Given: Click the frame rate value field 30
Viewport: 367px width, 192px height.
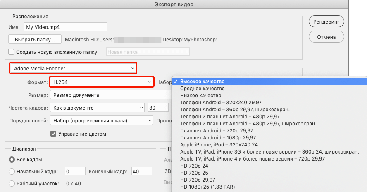Looking at the screenshot, I should coord(157,108).
